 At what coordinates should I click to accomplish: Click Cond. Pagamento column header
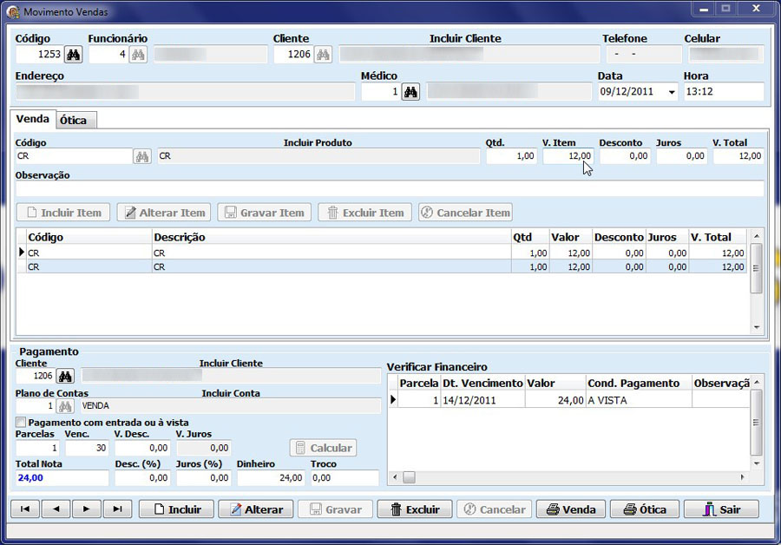639,383
